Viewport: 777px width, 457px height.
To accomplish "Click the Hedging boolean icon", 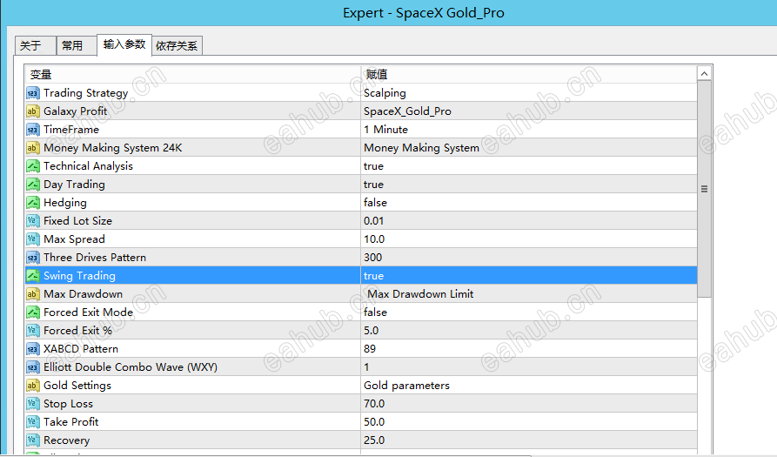I will [33, 203].
